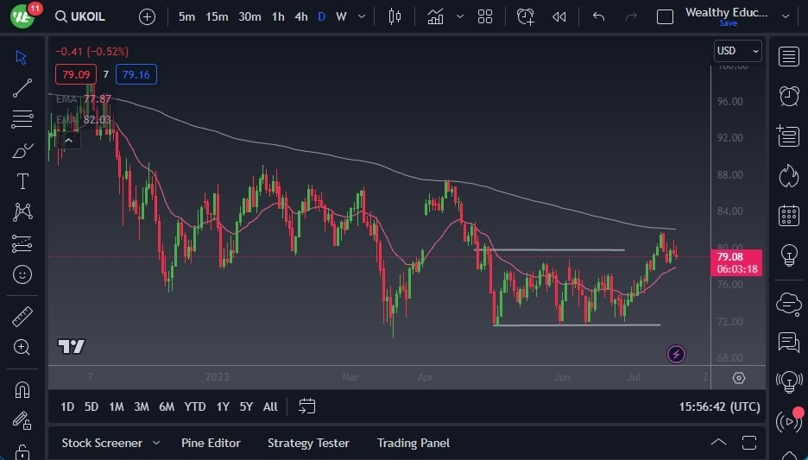Expand the Stock Screener dropdown
Image resolution: width=808 pixels, height=460 pixels.
click(156, 443)
